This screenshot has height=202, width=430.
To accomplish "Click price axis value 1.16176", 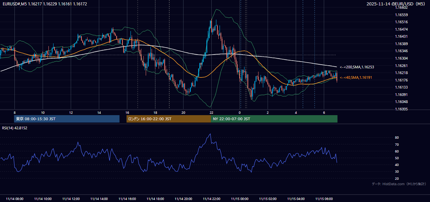I will tap(401, 80).
